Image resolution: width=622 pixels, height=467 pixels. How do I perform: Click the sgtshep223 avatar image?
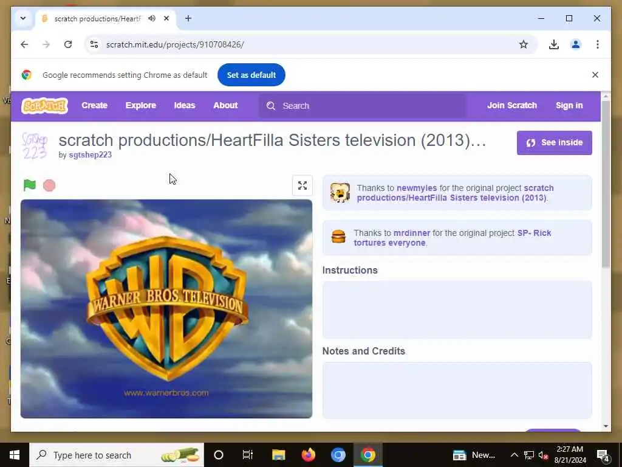point(35,146)
